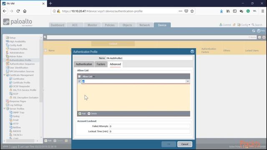Switch to the Authentication tab in dialog
The height and width of the screenshot is (150, 267).
coord(84,64)
